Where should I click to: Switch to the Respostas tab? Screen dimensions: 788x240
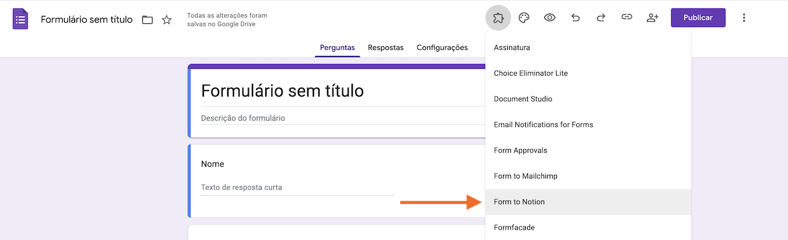(x=385, y=47)
